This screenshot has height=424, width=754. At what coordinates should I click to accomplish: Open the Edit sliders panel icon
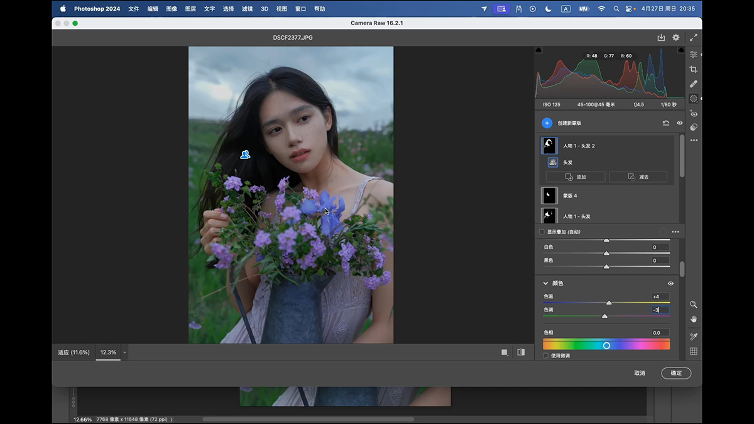[694, 55]
